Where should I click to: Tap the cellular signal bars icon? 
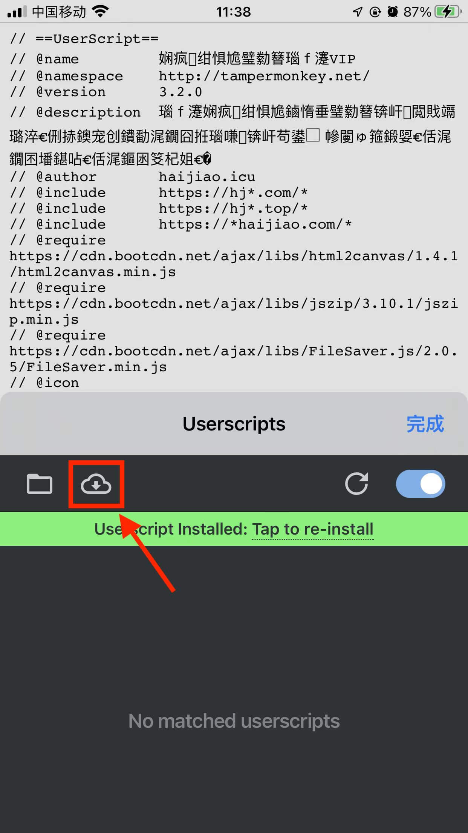(17, 12)
